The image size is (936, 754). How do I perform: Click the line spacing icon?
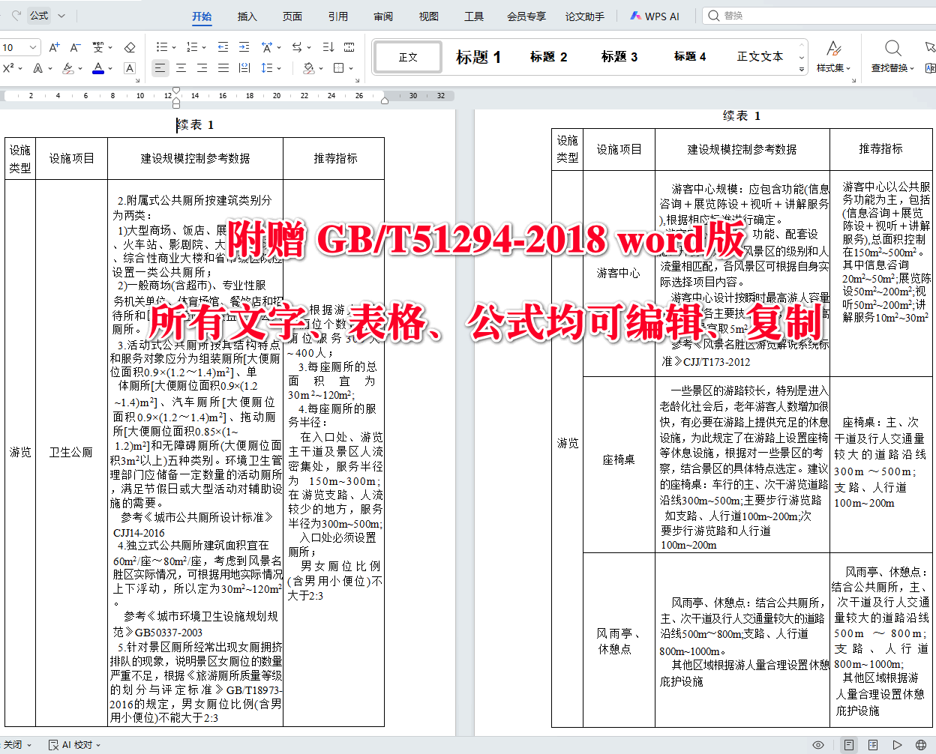tap(266, 68)
